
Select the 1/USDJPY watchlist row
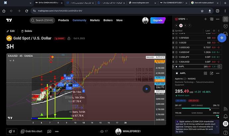[197, 57]
